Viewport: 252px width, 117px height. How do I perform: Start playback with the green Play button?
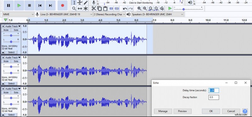[19, 5]
